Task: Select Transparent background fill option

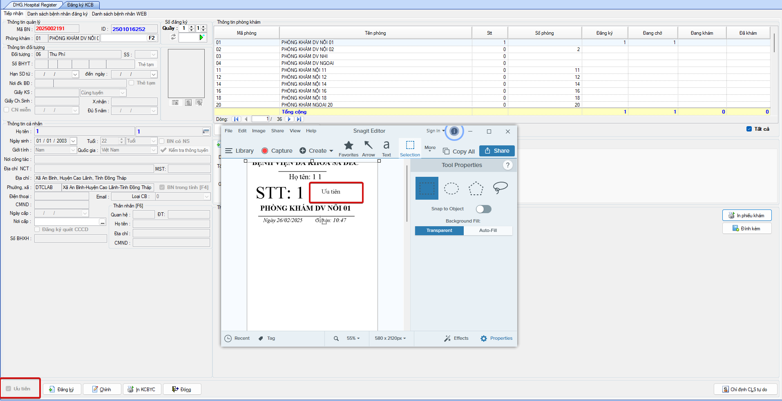Action: [439, 231]
